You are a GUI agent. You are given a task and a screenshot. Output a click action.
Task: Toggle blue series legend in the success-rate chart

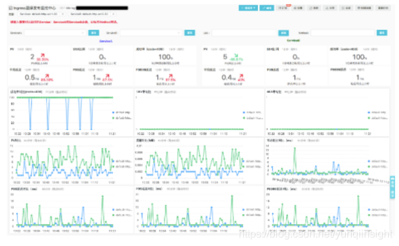tap(122, 112)
